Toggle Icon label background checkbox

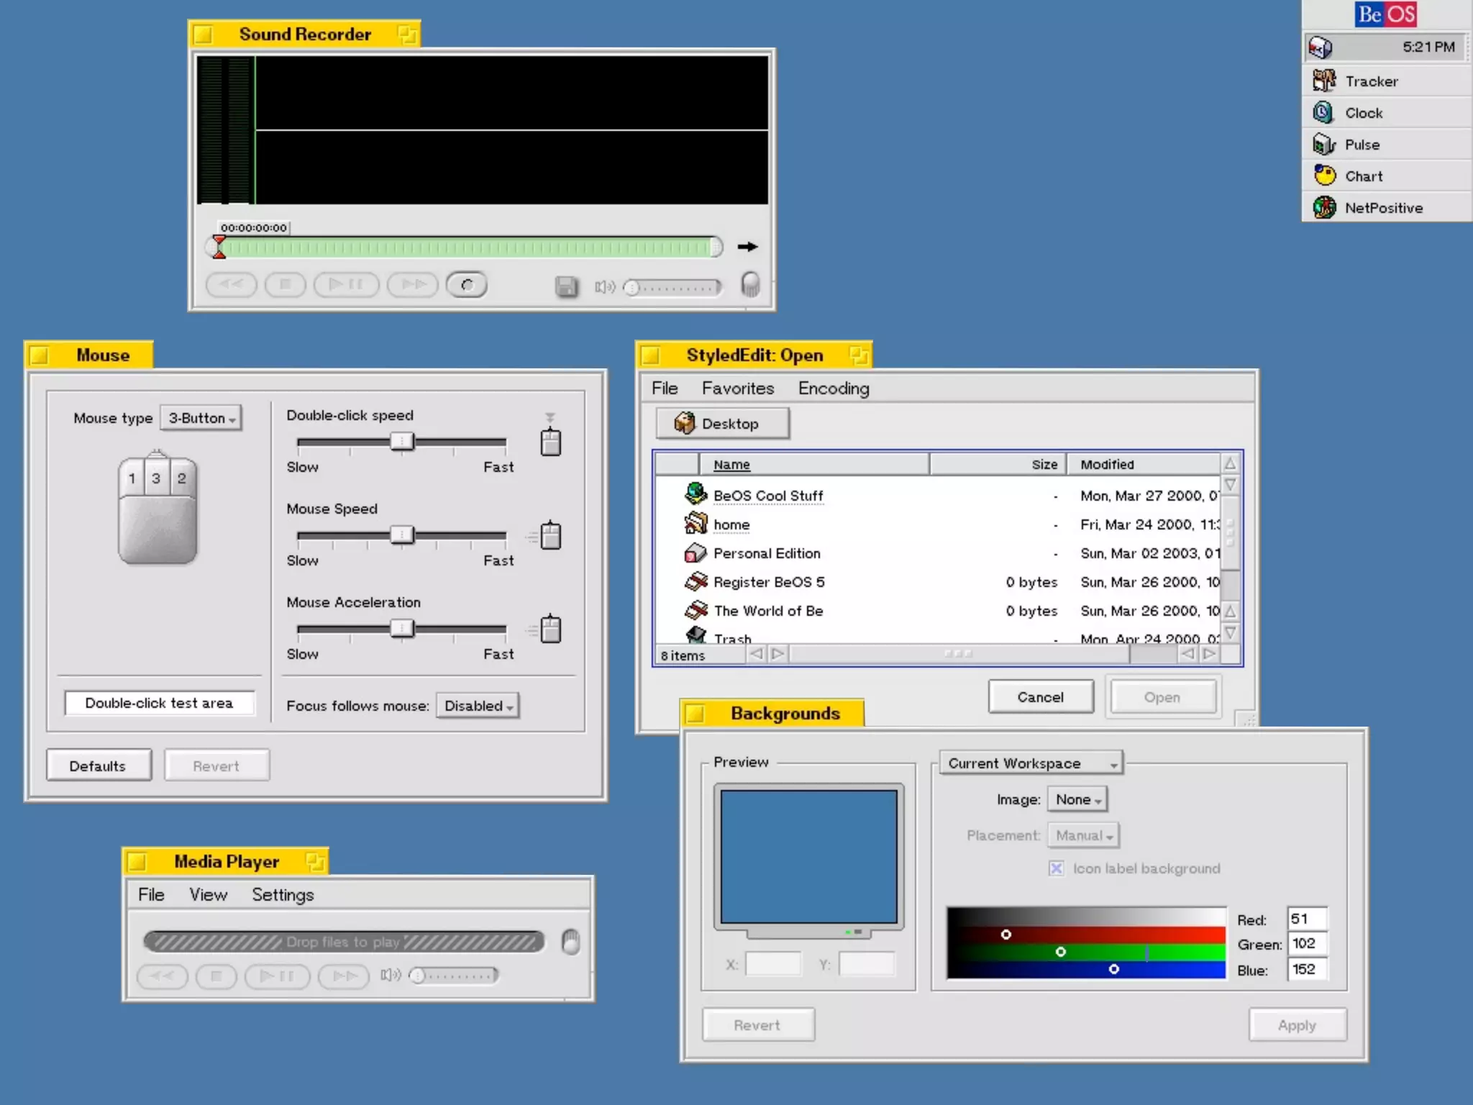[1056, 868]
